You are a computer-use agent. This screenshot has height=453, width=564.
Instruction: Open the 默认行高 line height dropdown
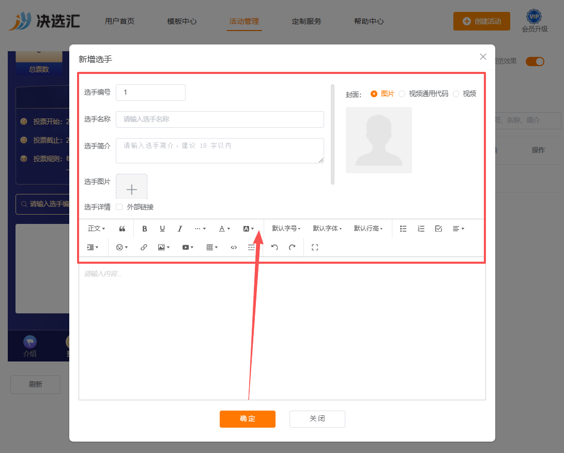tap(368, 229)
